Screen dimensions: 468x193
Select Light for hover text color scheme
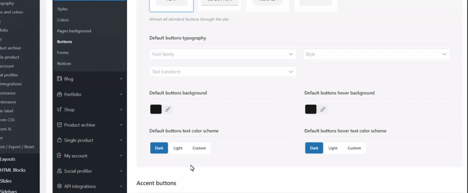coord(333,148)
